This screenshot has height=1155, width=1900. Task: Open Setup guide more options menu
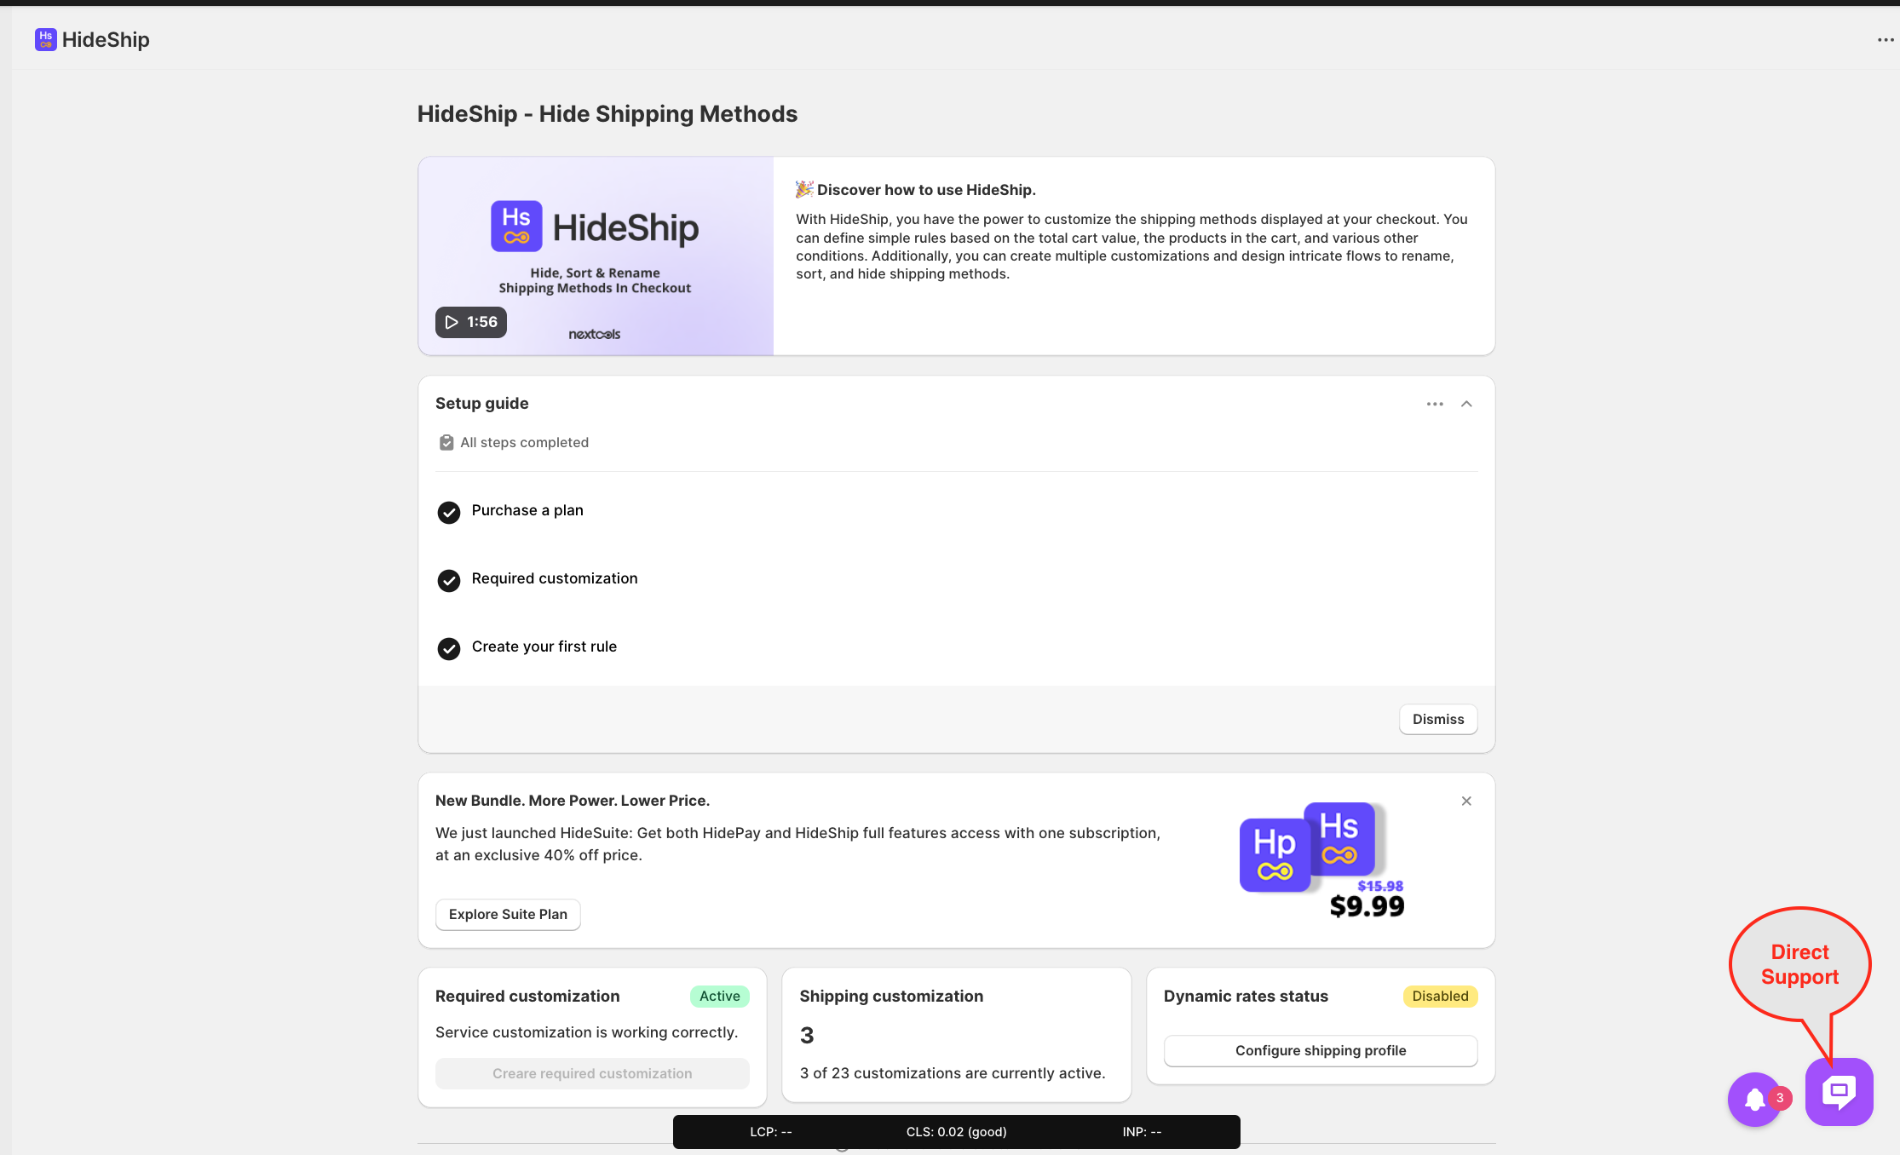click(x=1435, y=404)
